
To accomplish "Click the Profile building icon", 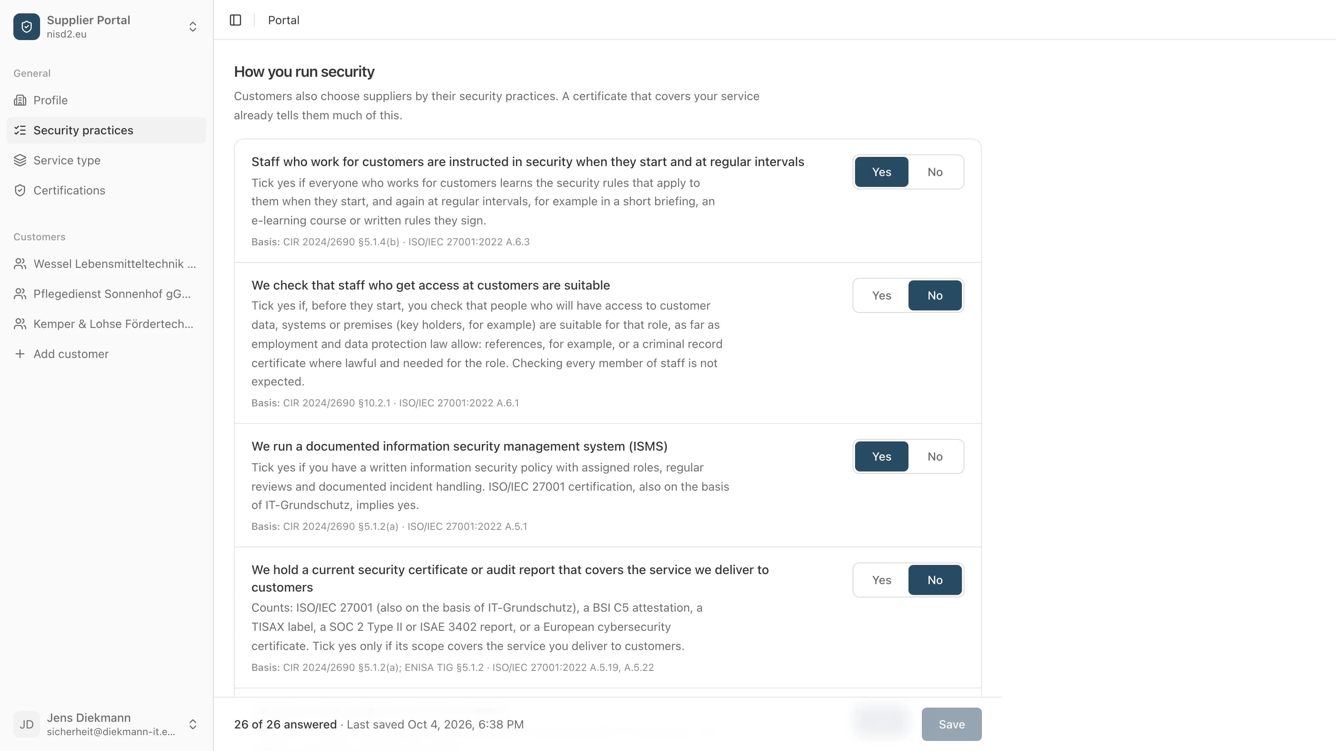I will 20,100.
